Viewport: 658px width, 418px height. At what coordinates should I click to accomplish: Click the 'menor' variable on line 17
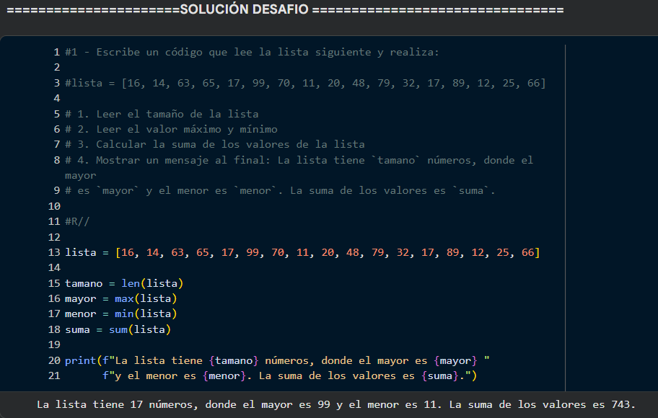pos(81,313)
